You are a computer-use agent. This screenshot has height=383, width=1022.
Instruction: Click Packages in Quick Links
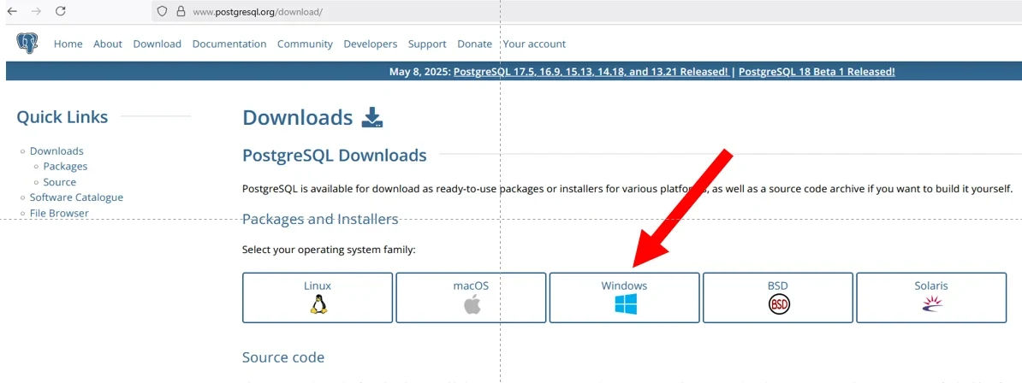coord(65,167)
